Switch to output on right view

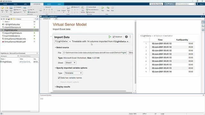[x=203, y=22]
